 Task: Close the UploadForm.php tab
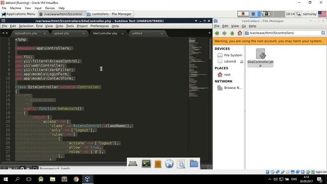click(x=44, y=34)
